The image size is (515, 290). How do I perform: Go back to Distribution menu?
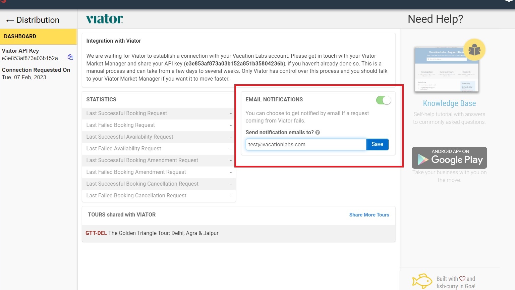[x=38, y=20]
